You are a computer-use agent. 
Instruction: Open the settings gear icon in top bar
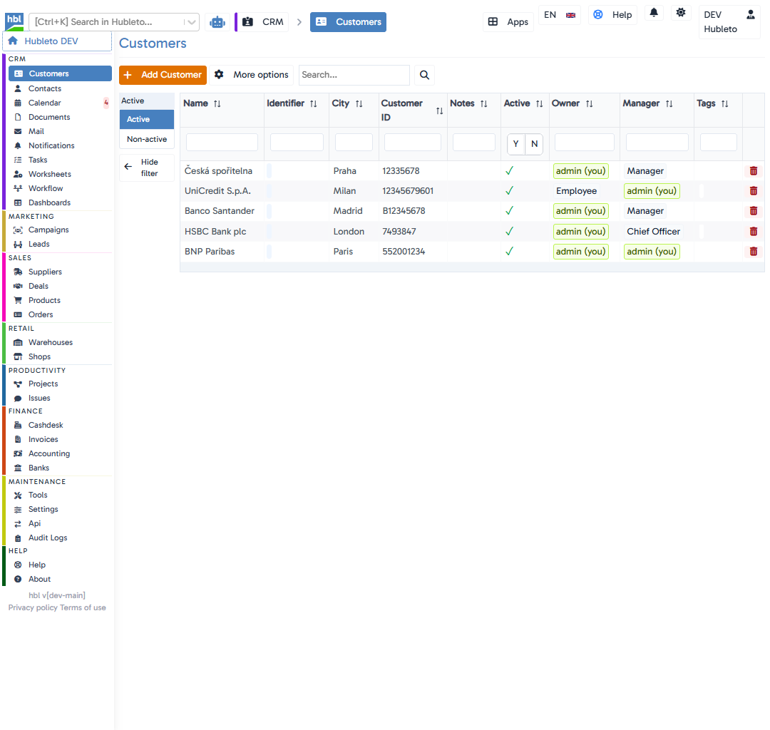681,12
